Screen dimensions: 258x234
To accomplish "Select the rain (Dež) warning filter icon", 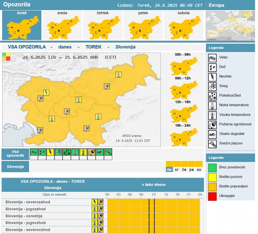I will 42,152.
